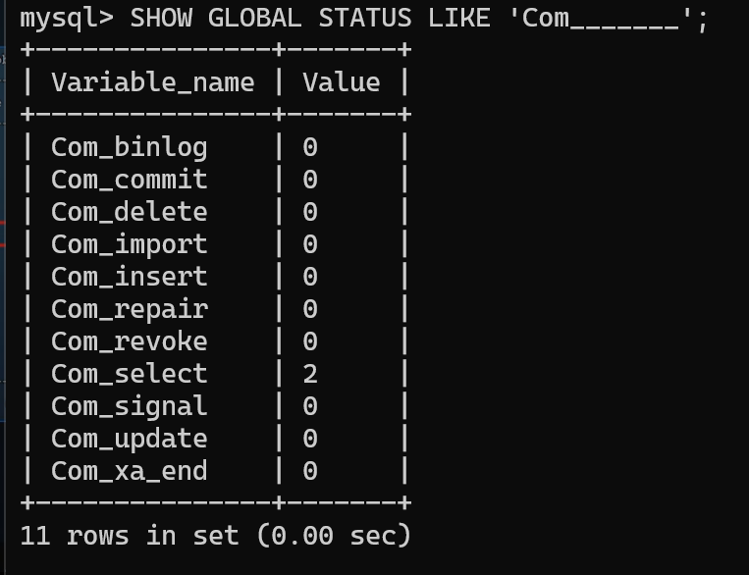Click the Variable_name column header
749x575 pixels.
click(x=153, y=82)
